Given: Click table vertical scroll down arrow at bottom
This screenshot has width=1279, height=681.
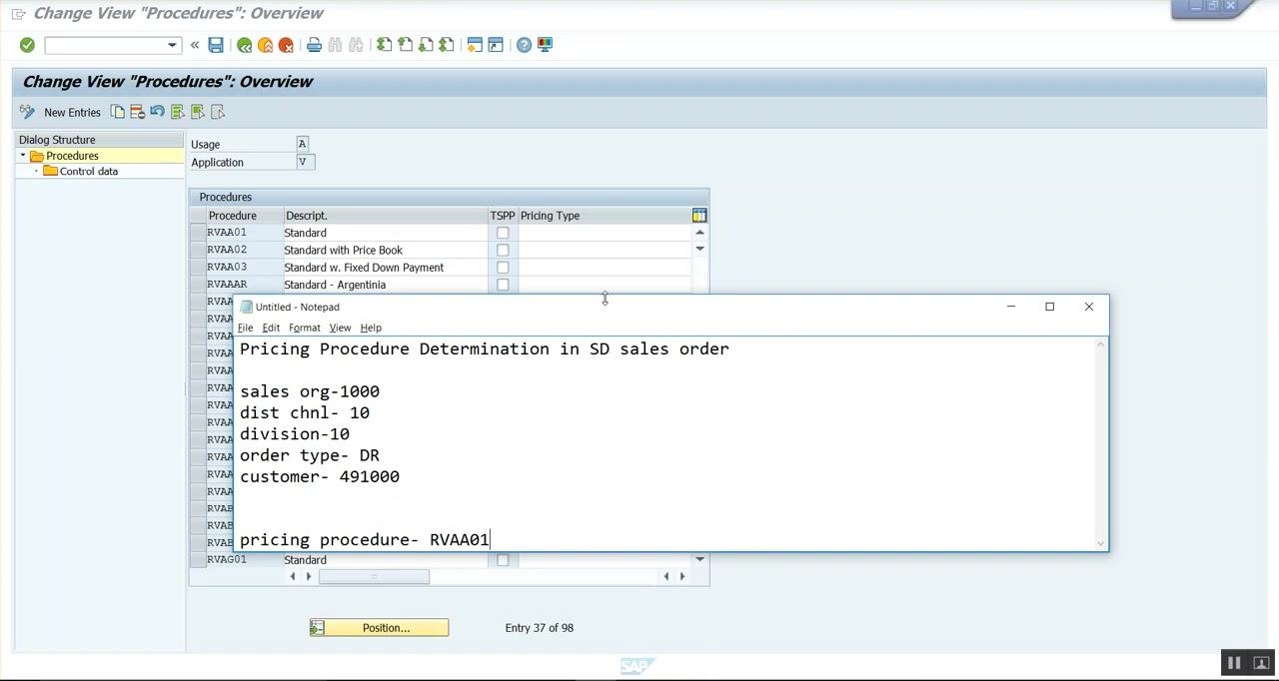Looking at the screenshot, I should point(699,559).
